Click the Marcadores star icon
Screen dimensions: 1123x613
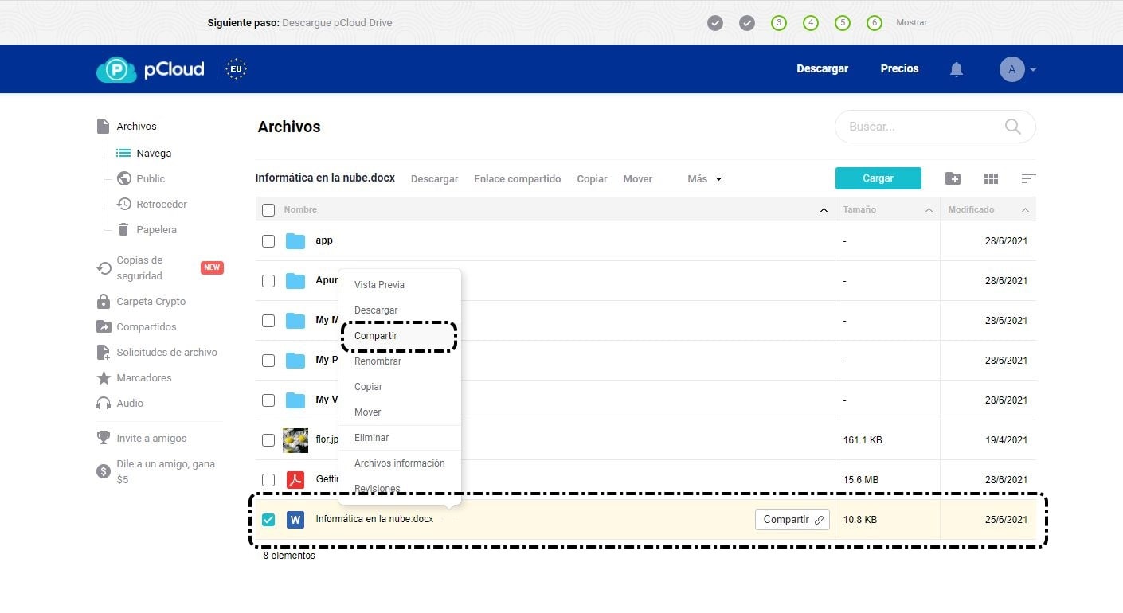pyautogui.click(x=104, y=378)
